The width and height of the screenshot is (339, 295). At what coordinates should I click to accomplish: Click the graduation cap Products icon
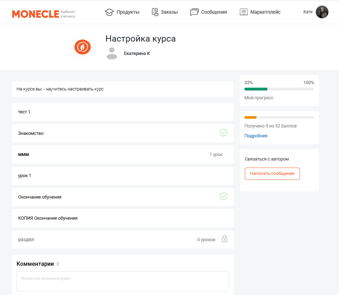(110, 12)
